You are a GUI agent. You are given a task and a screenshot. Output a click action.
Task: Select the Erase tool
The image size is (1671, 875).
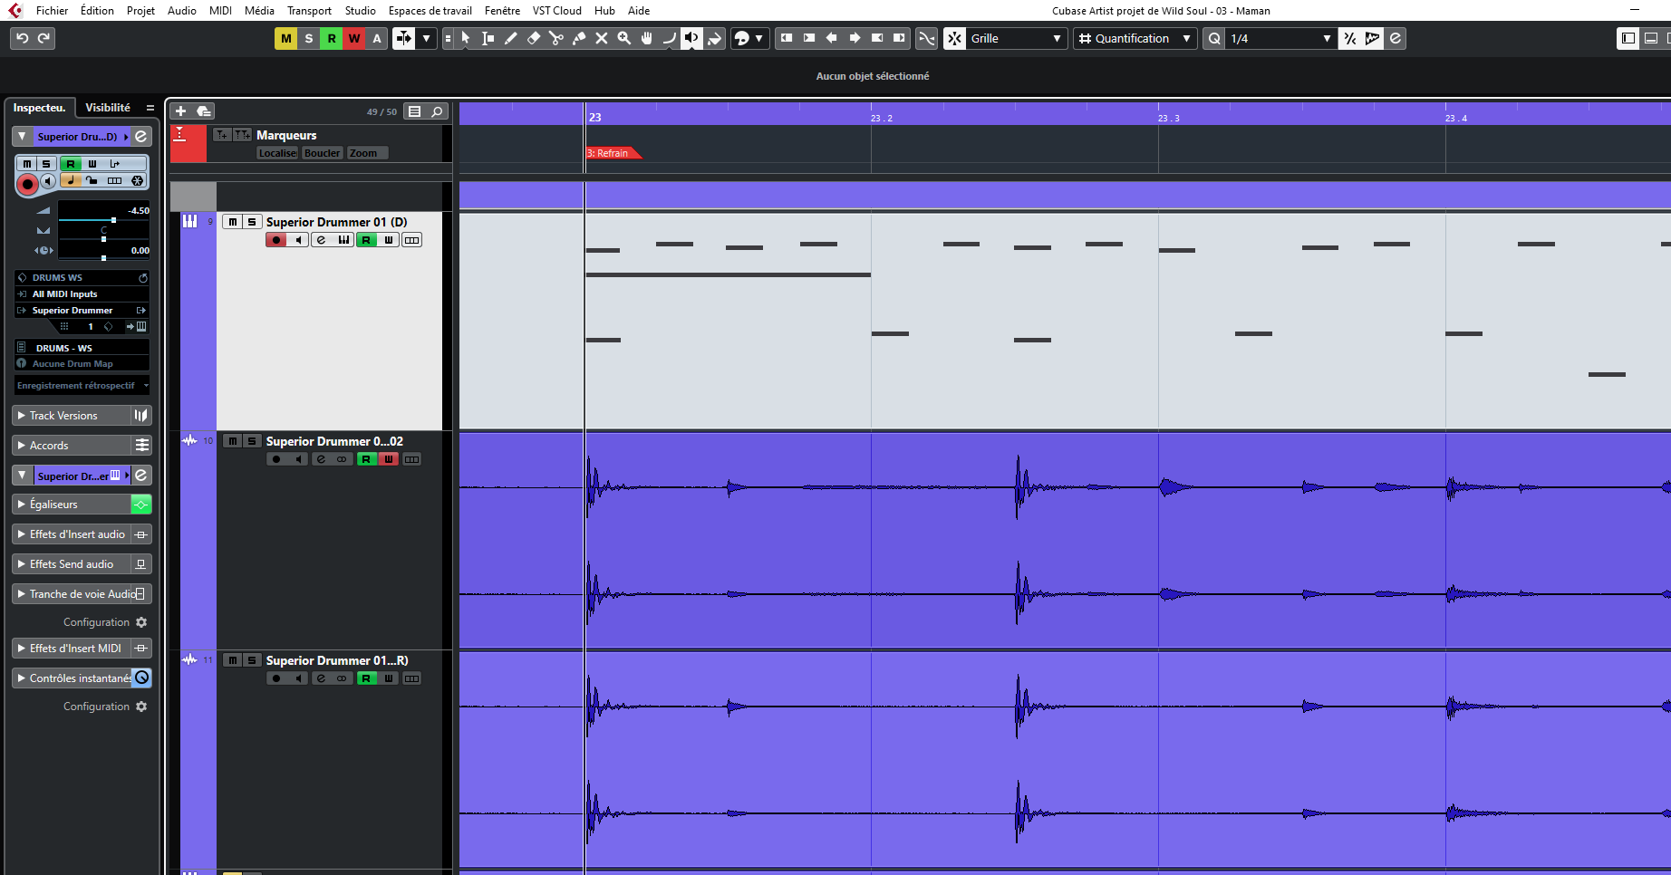tap(534, 38)
